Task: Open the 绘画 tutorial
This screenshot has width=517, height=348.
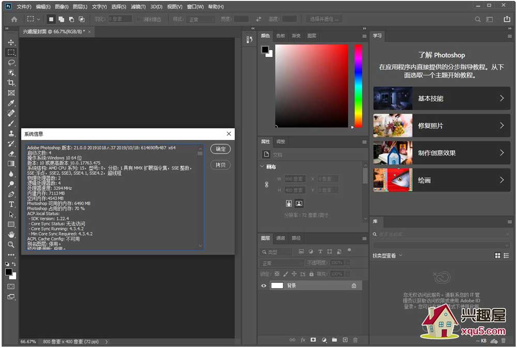Action: click(x=442, y=180)
